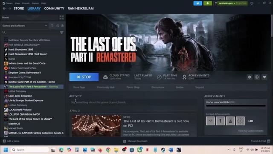Click the activity status input field
This screenshot has height=154, width=273.
[x=133, y=102]
